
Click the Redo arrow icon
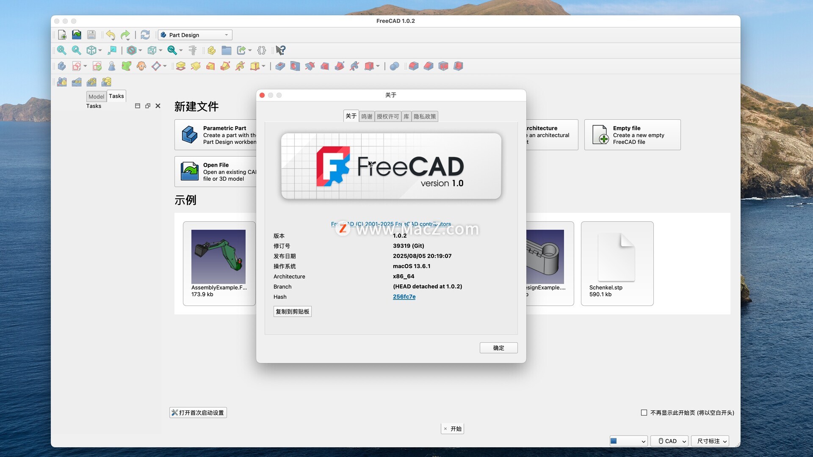[125, 35]
